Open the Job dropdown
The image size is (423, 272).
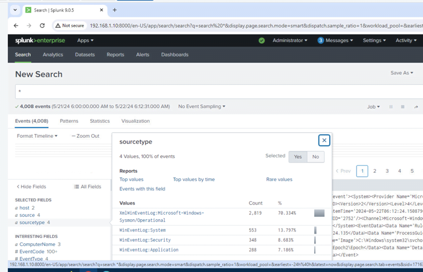[373, 107]
